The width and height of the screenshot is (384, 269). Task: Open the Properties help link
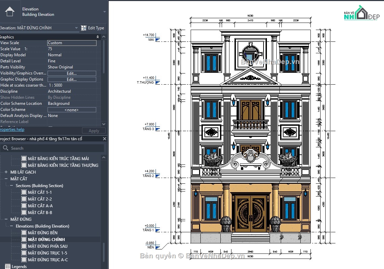click(x=12, y=129)
